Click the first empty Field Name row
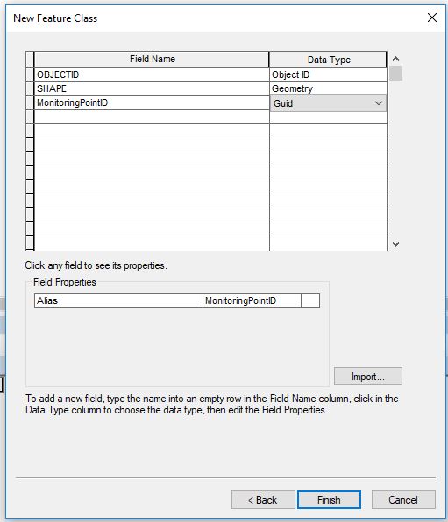Image resolution: width=448 pixels, height=522 pixels. pos(152,116)
